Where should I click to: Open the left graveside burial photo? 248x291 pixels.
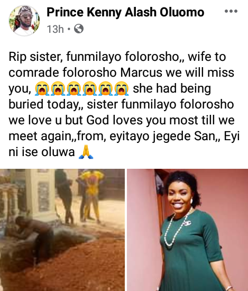(x=62, y=230)
